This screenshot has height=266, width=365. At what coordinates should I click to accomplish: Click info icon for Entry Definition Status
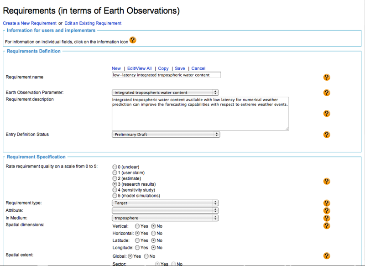(326, 135)
